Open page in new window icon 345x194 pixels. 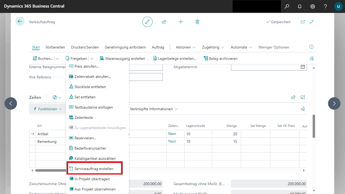pyautogui.click(x=303, y=22)
